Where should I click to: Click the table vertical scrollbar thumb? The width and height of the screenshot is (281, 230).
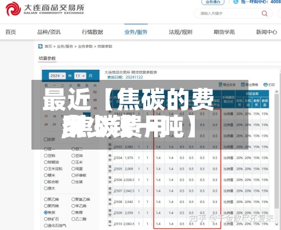click(x=277, y=151)
